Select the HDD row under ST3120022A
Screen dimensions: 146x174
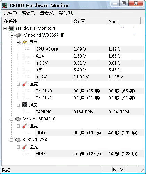pos(89,154)
